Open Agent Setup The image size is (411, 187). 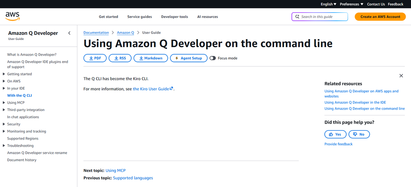click(189, 58)
